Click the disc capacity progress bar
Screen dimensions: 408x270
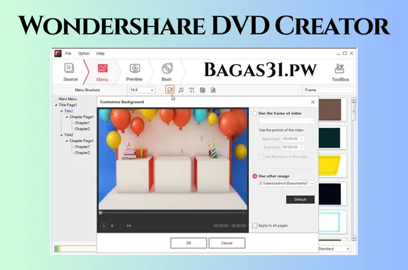75,249
